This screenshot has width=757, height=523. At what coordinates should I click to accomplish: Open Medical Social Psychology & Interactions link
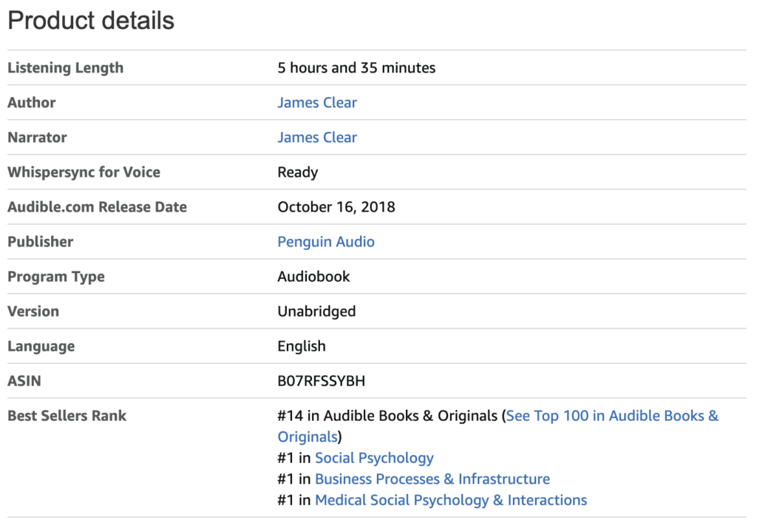tap(451, 500)
